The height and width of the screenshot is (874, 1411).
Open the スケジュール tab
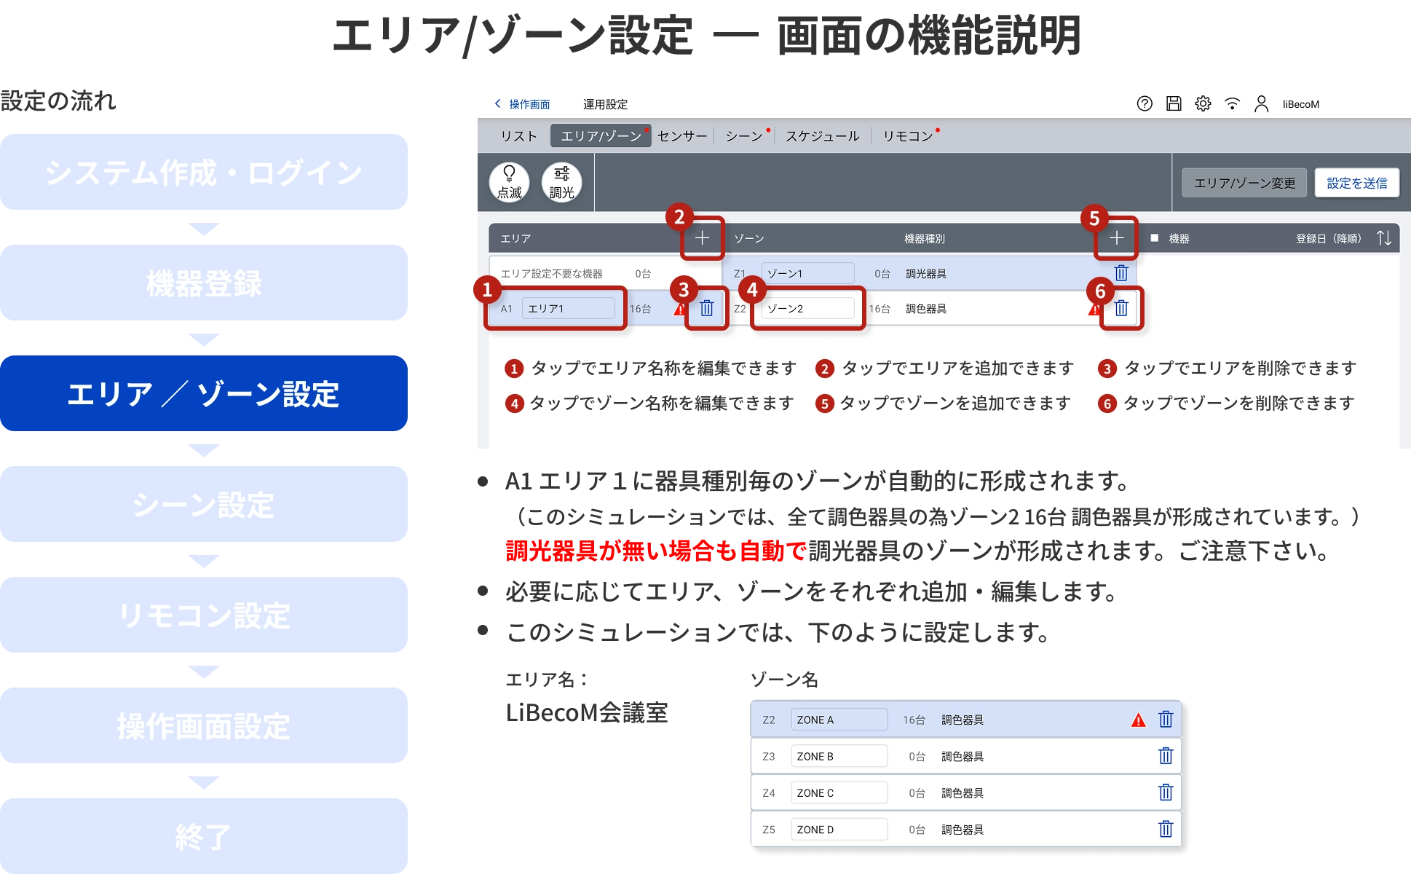point(822,136)
